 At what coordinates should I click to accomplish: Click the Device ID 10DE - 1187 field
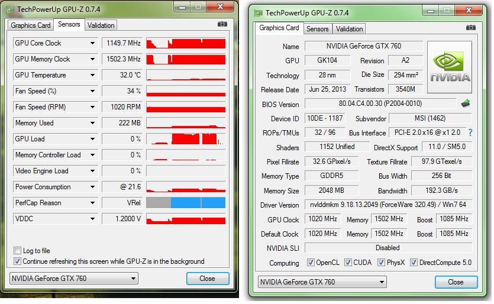click(x=325, y=118)
